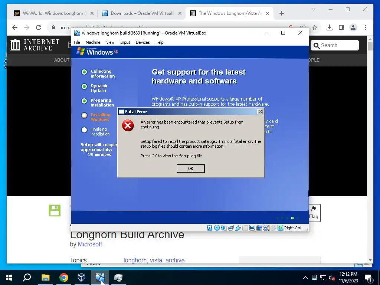Reload the archive.org page
Viewport: 380px width, 285px height.
[39, 27]
